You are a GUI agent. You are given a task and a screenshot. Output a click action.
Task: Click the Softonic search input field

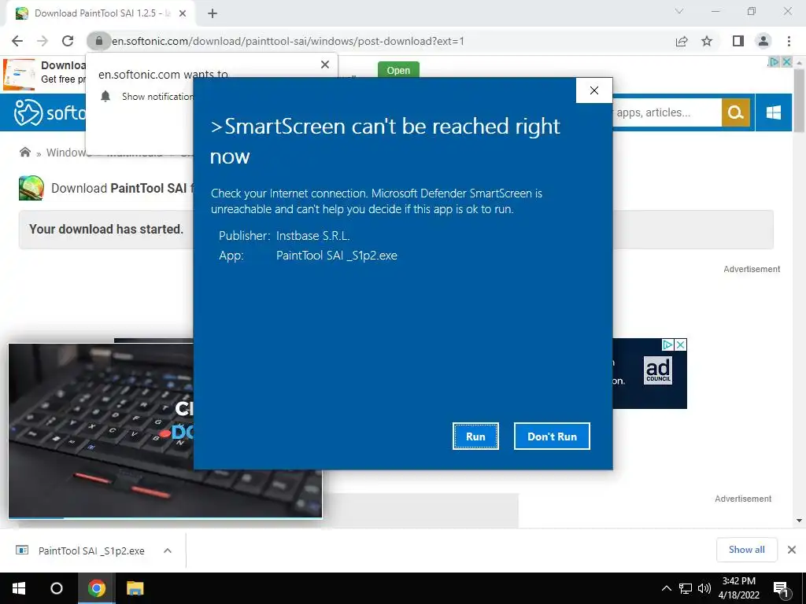pyautogui.click(x=667, y=112)
